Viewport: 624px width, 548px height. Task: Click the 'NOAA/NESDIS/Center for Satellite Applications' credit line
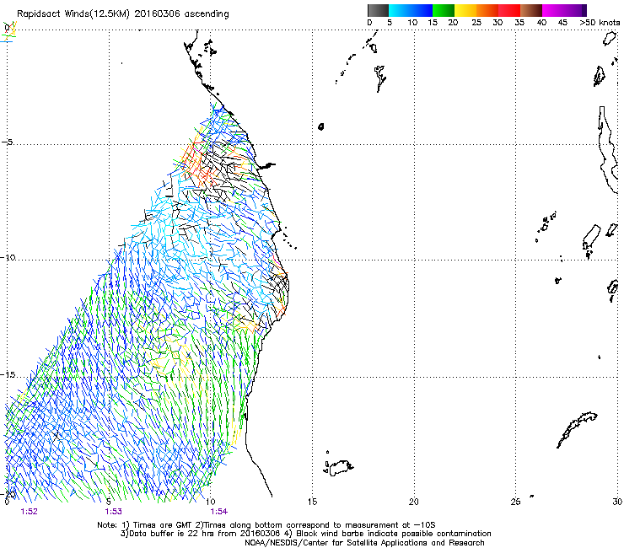[x=364, y=542]
